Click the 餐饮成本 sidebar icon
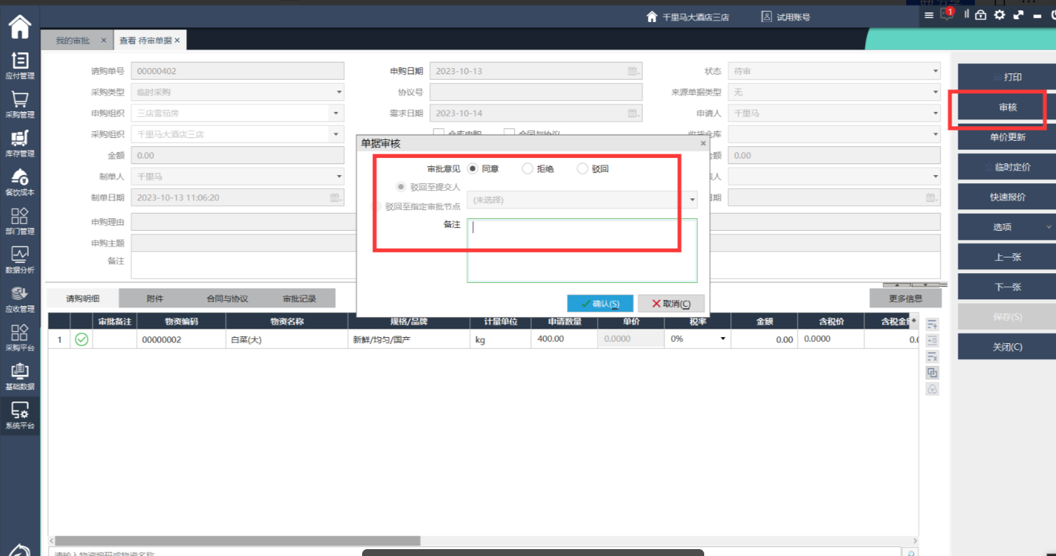 point(20,182)
